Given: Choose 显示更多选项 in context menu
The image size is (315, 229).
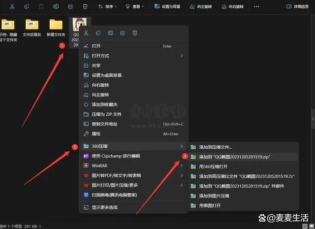Looking at the screenshot, I should pos(133,207).
